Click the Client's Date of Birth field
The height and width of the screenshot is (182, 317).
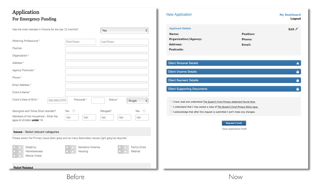(x=57, y=100)
